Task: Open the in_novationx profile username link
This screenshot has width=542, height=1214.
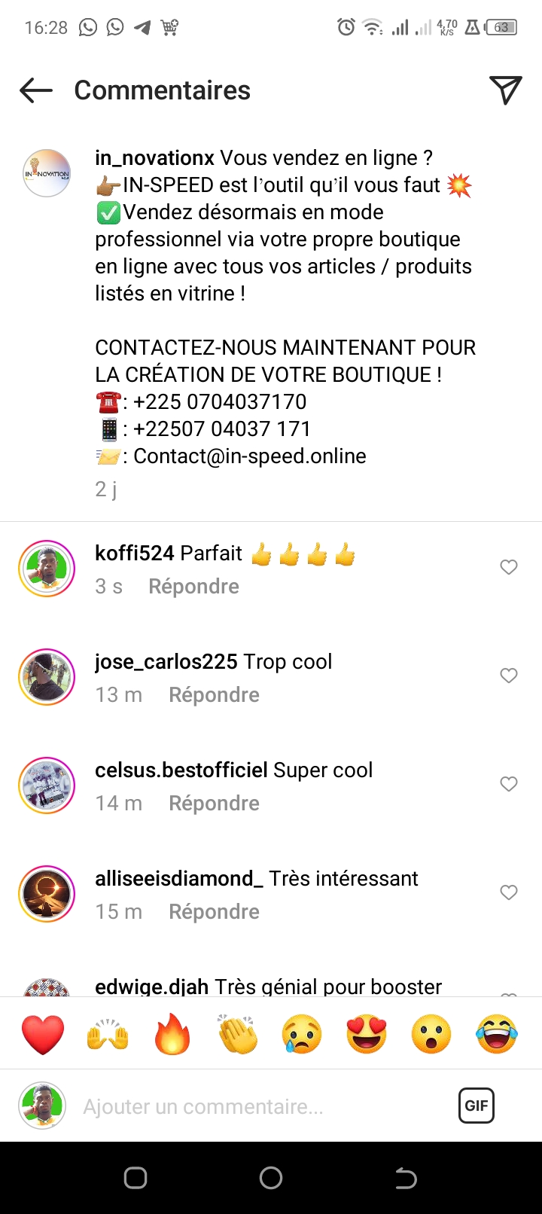Action: pyautogui.click(x=155, y=158)
